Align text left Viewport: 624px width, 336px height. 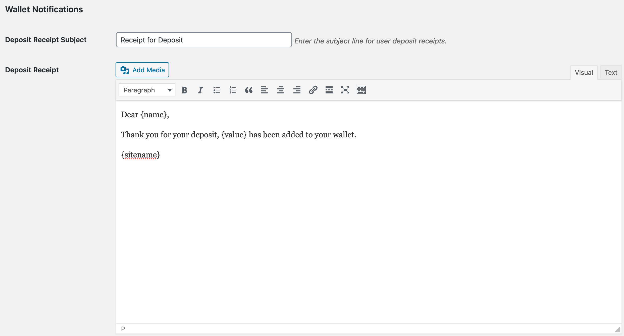pyautogui.click(x=265, y=90)
